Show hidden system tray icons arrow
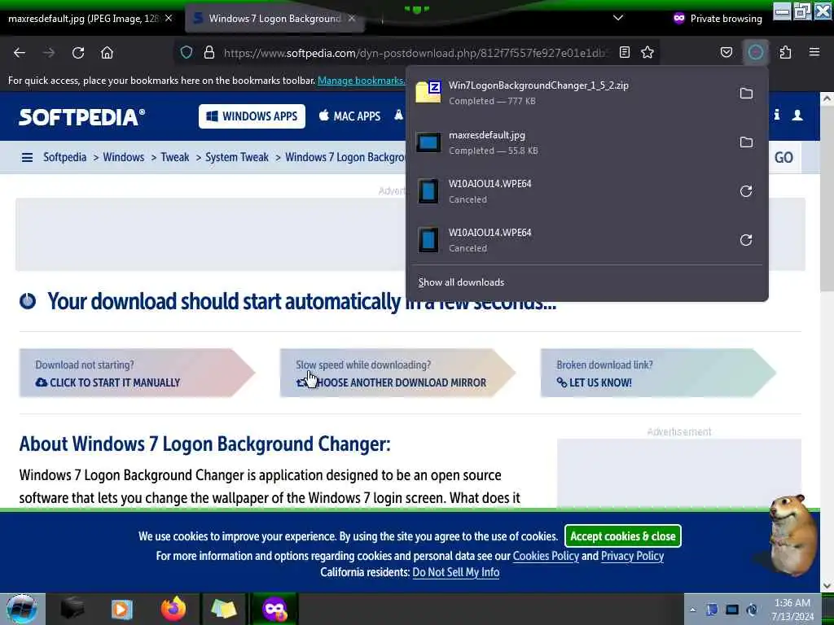Image resolution: width=834 pixels, height=625 pixels. (x=692, y=610)
